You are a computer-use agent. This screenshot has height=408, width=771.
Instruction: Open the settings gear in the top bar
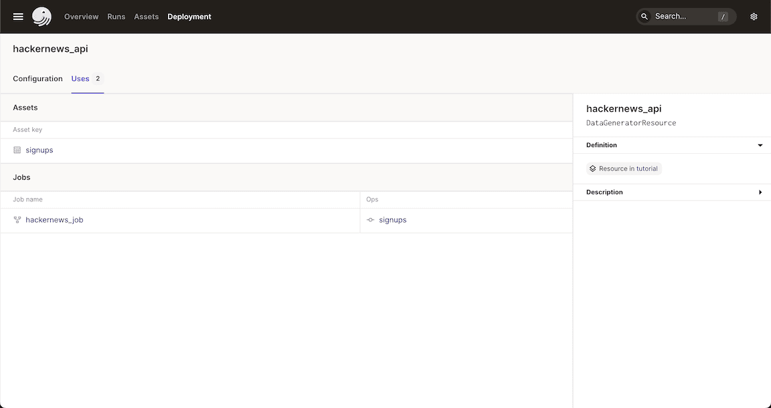click(754, 16)
